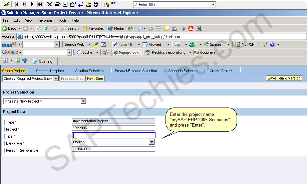Click the Project field containing ERP2005
This screenshot has height=184, width=307.
coord(113,128)
